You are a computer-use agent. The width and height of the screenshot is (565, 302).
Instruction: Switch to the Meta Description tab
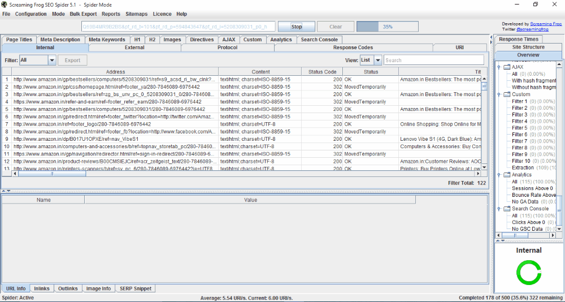60,40
